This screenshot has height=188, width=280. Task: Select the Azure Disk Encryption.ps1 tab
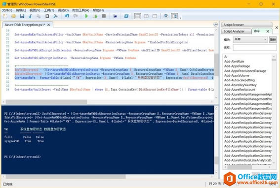point(25,25)
